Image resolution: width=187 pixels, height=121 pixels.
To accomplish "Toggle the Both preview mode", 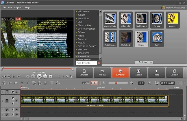I will pyautogui.click(x=18, y=19).
